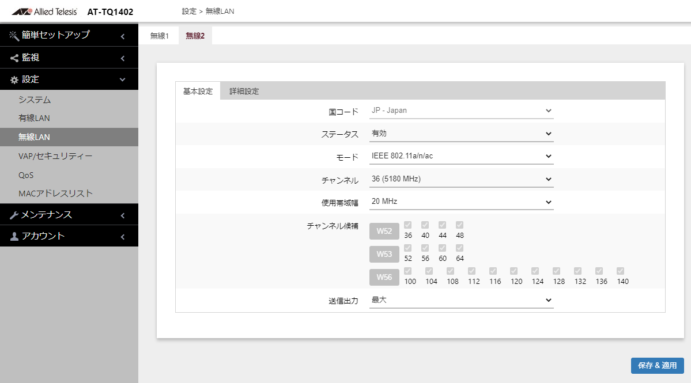Click the person icon beside アカウント
Viewport: 691px width, 383px height.
tap(14, 236)
